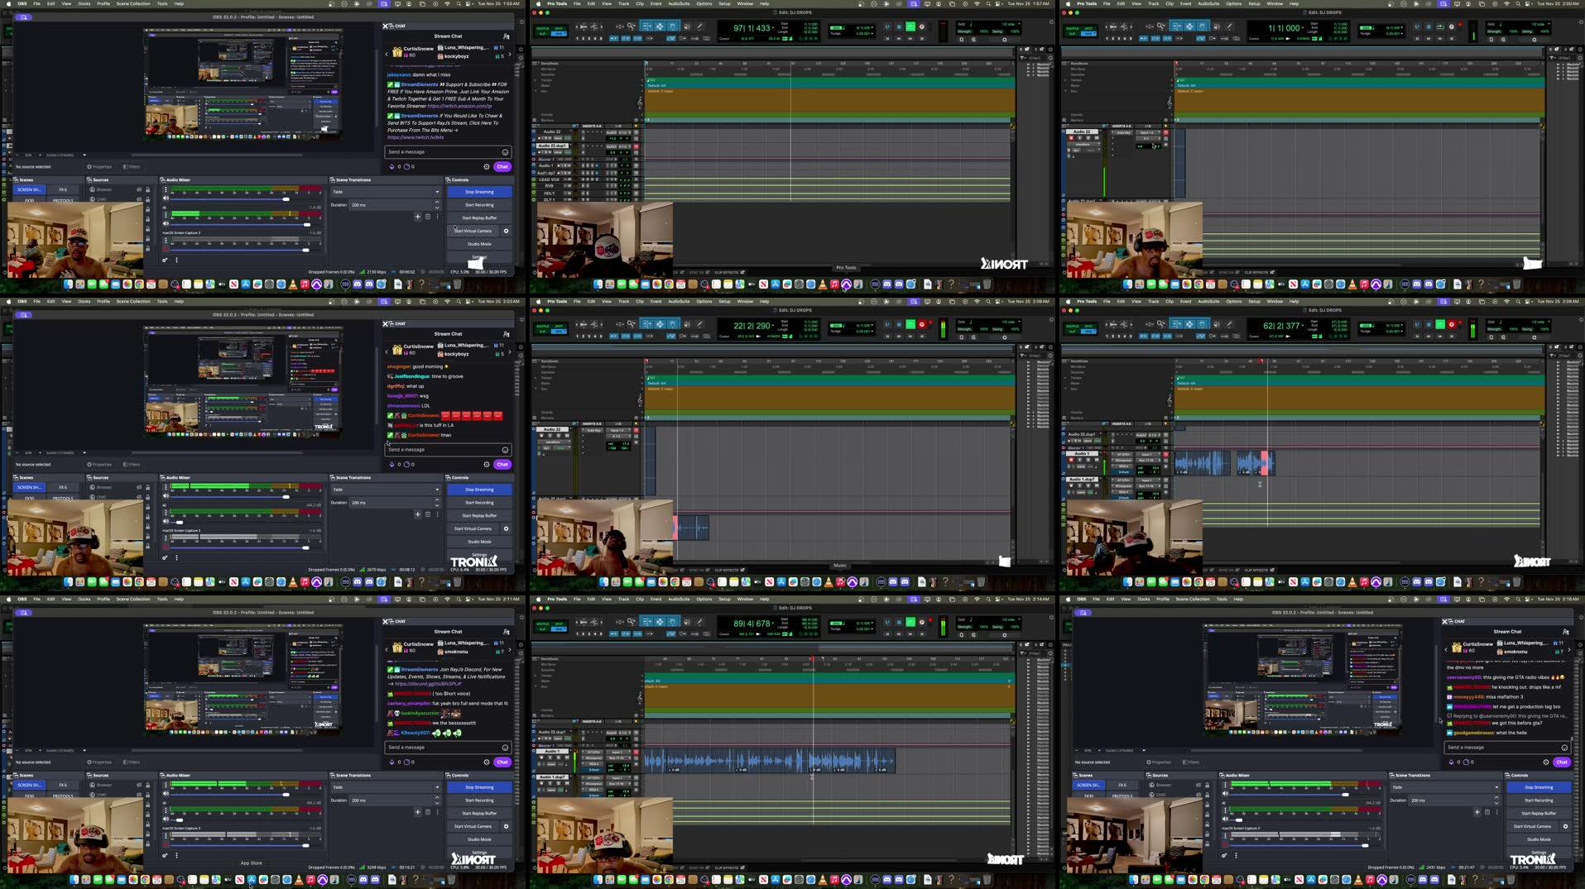
Task: Click the purple Chat send button in the 1:55 AM frame
Action: (x=502, y=167)
